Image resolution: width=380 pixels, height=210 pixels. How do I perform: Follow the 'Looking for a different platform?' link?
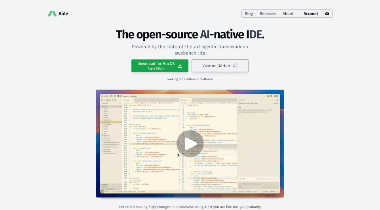point(190,79)
